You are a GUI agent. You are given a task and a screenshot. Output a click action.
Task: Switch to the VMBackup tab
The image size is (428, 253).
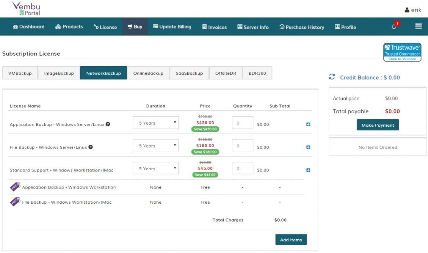(x=20, y=73)
